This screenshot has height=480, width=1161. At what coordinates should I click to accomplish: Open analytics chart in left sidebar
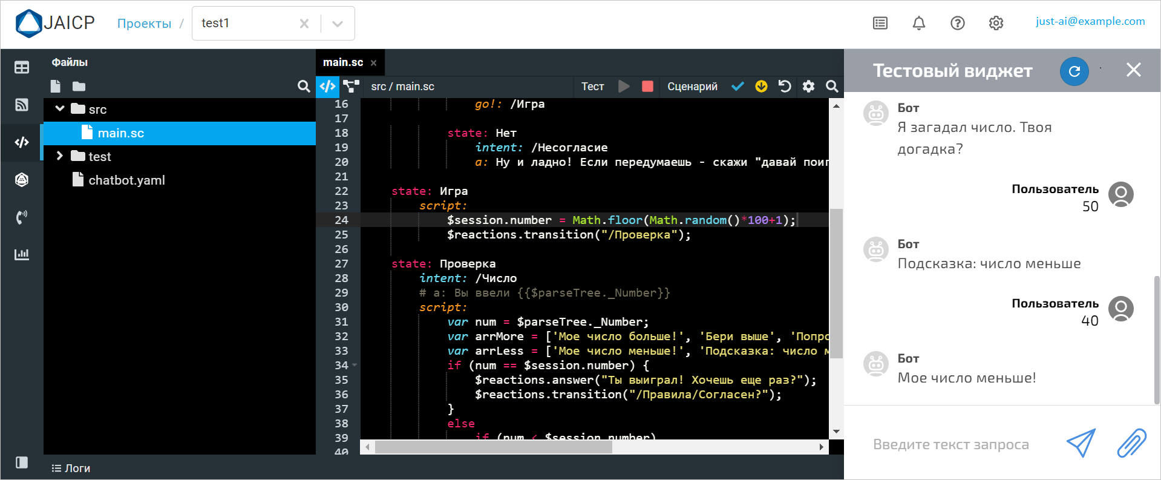click(22, 254)
